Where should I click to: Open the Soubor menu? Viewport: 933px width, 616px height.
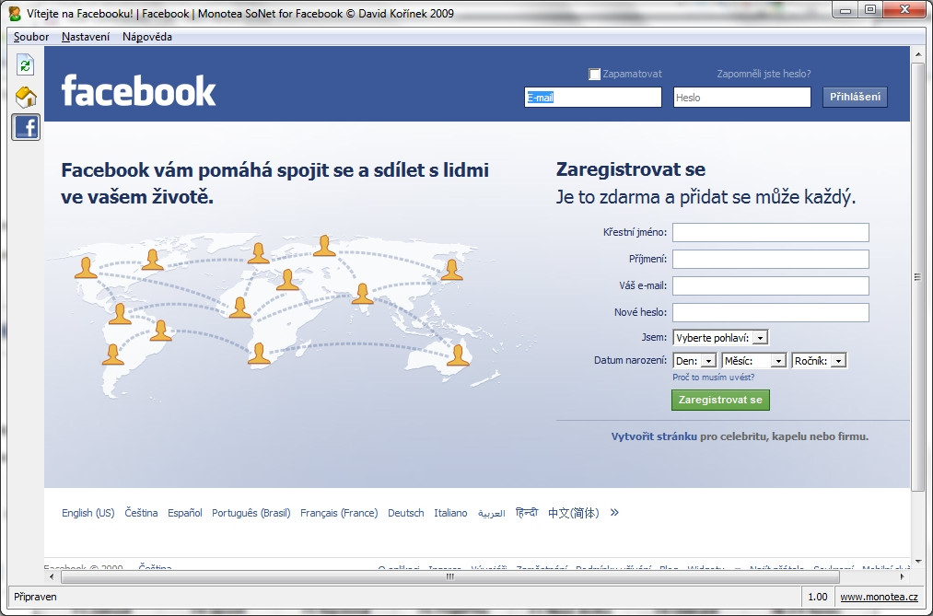tap(31, 37)
